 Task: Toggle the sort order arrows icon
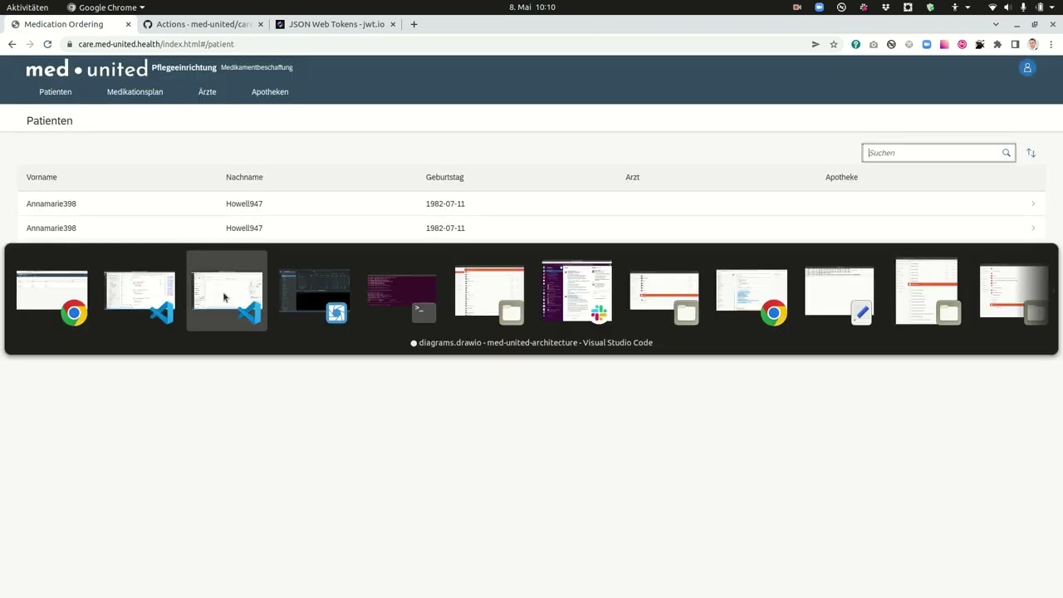click(x=1031, y=153)
